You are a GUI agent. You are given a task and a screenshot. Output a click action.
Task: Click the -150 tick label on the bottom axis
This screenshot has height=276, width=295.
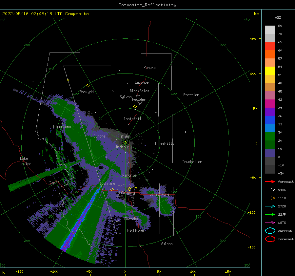tap(19, 271)
